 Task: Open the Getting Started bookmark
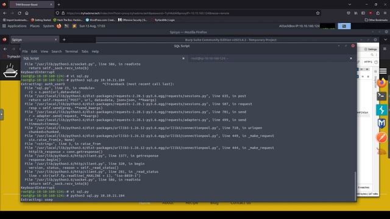pos(41,20)
